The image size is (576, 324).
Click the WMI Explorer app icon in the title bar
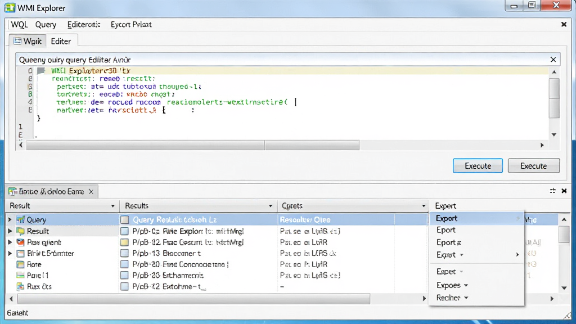pyautogui.click(x=10, y=7)
